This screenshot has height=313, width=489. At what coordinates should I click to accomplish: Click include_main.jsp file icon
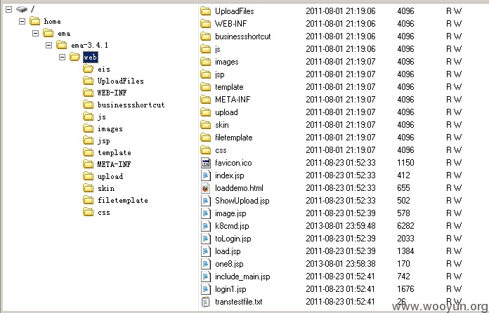click(206, 277)
